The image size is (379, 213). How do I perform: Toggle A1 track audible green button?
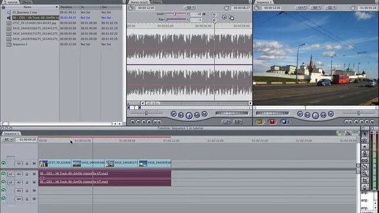click(4, 174)
